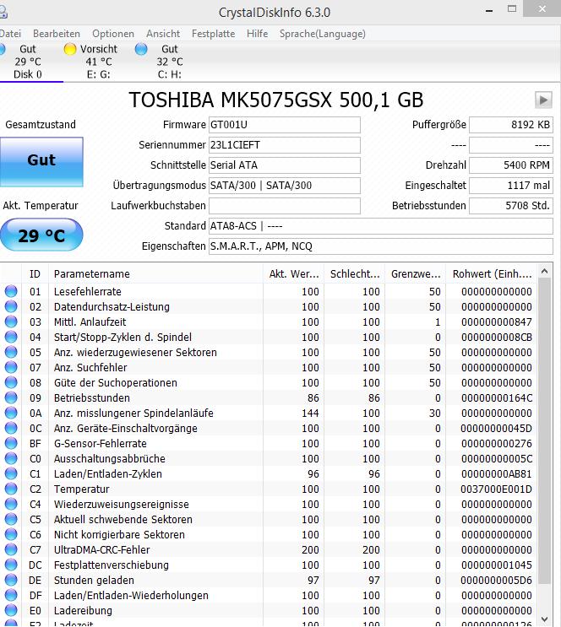Click status icon of Geräte-Einschaltvorgänge row

[x=11, y=428]
